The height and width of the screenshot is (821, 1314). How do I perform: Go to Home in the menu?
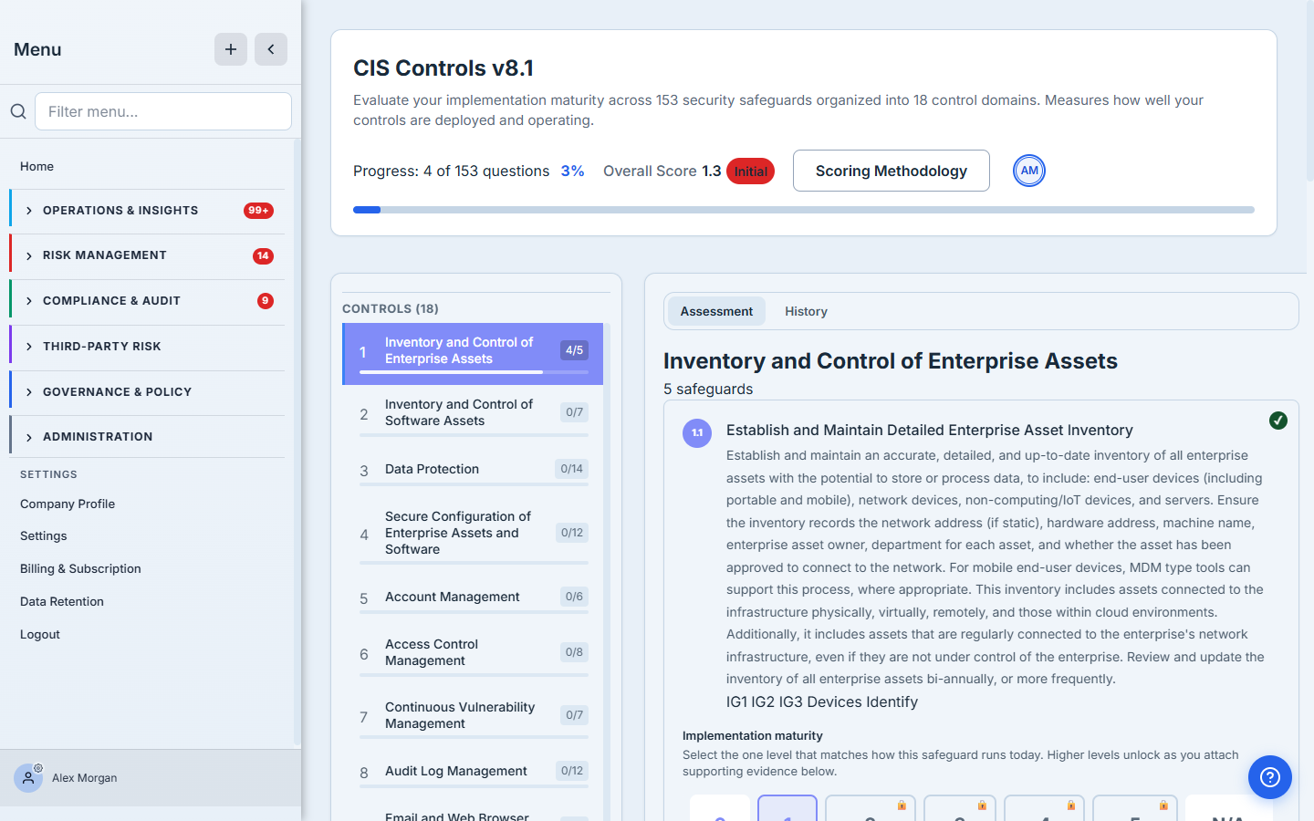point(37,166)
